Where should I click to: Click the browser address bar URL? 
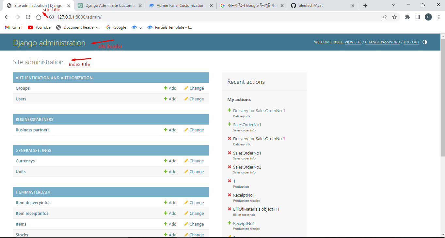click(79, 17)
